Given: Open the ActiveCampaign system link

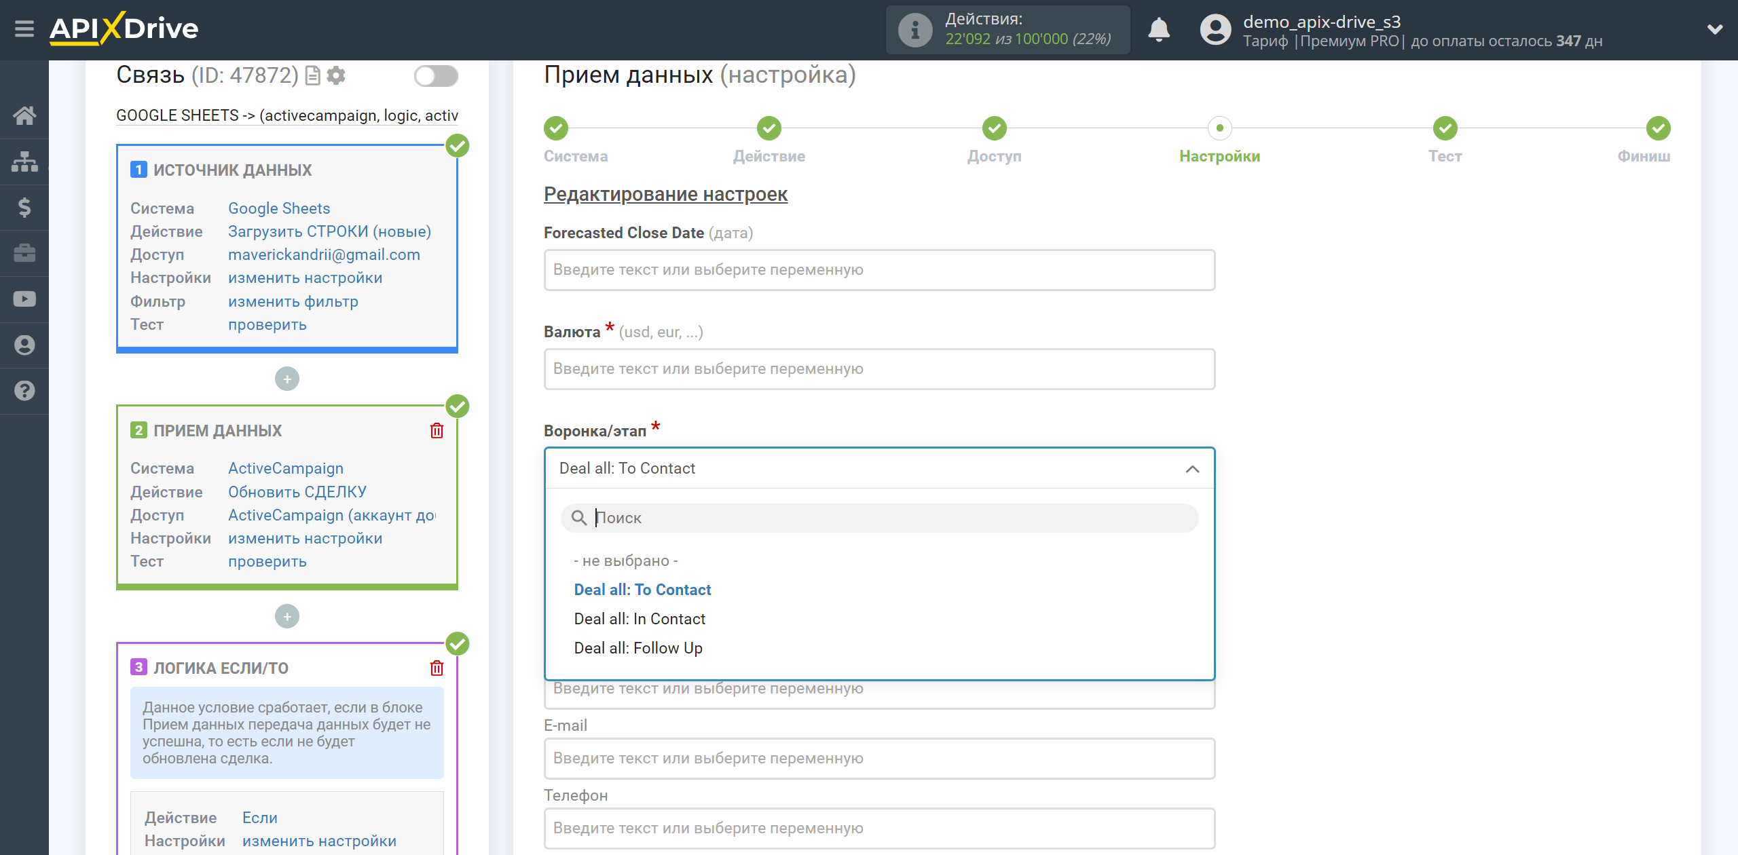Looking at the screenshot, I should [285, 468].
